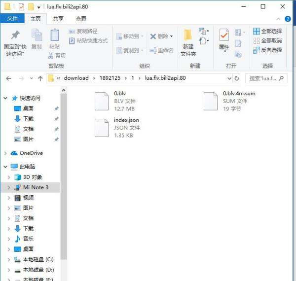Viewport: 296px width, 281px height.
Task: Switch to the Home ribbon tab
Action: [x=36, y=19]
